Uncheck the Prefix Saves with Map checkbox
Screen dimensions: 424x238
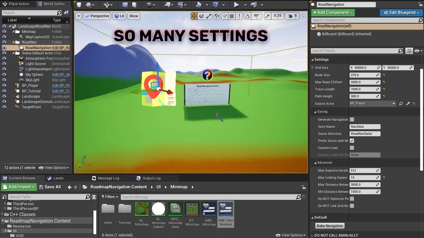(x=352, y=140)
